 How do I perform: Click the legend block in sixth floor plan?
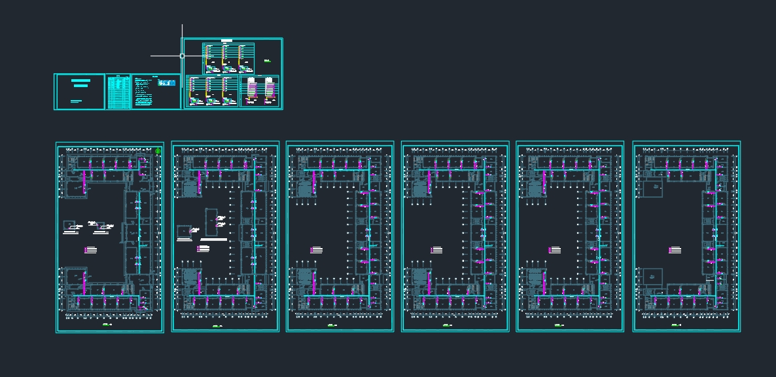pyautogui.click(x=675, y=250)
